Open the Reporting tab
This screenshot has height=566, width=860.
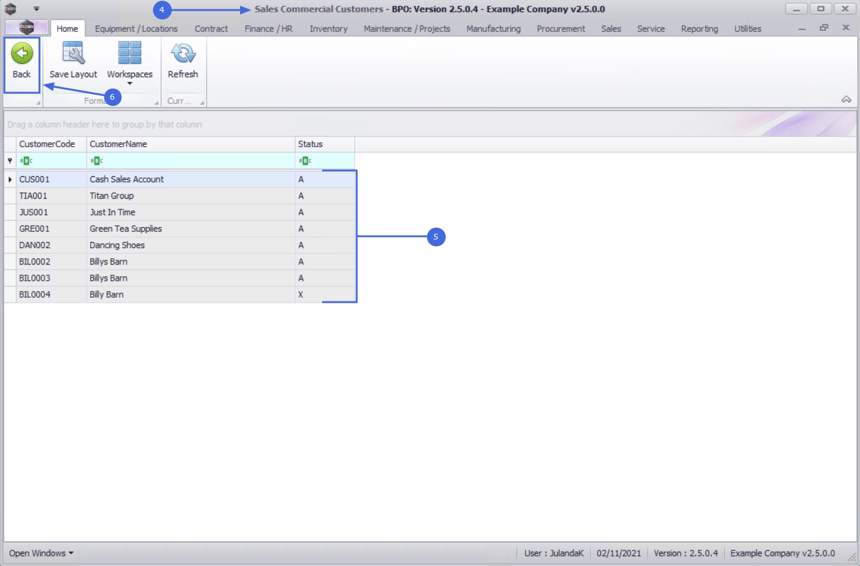[700, 29]
